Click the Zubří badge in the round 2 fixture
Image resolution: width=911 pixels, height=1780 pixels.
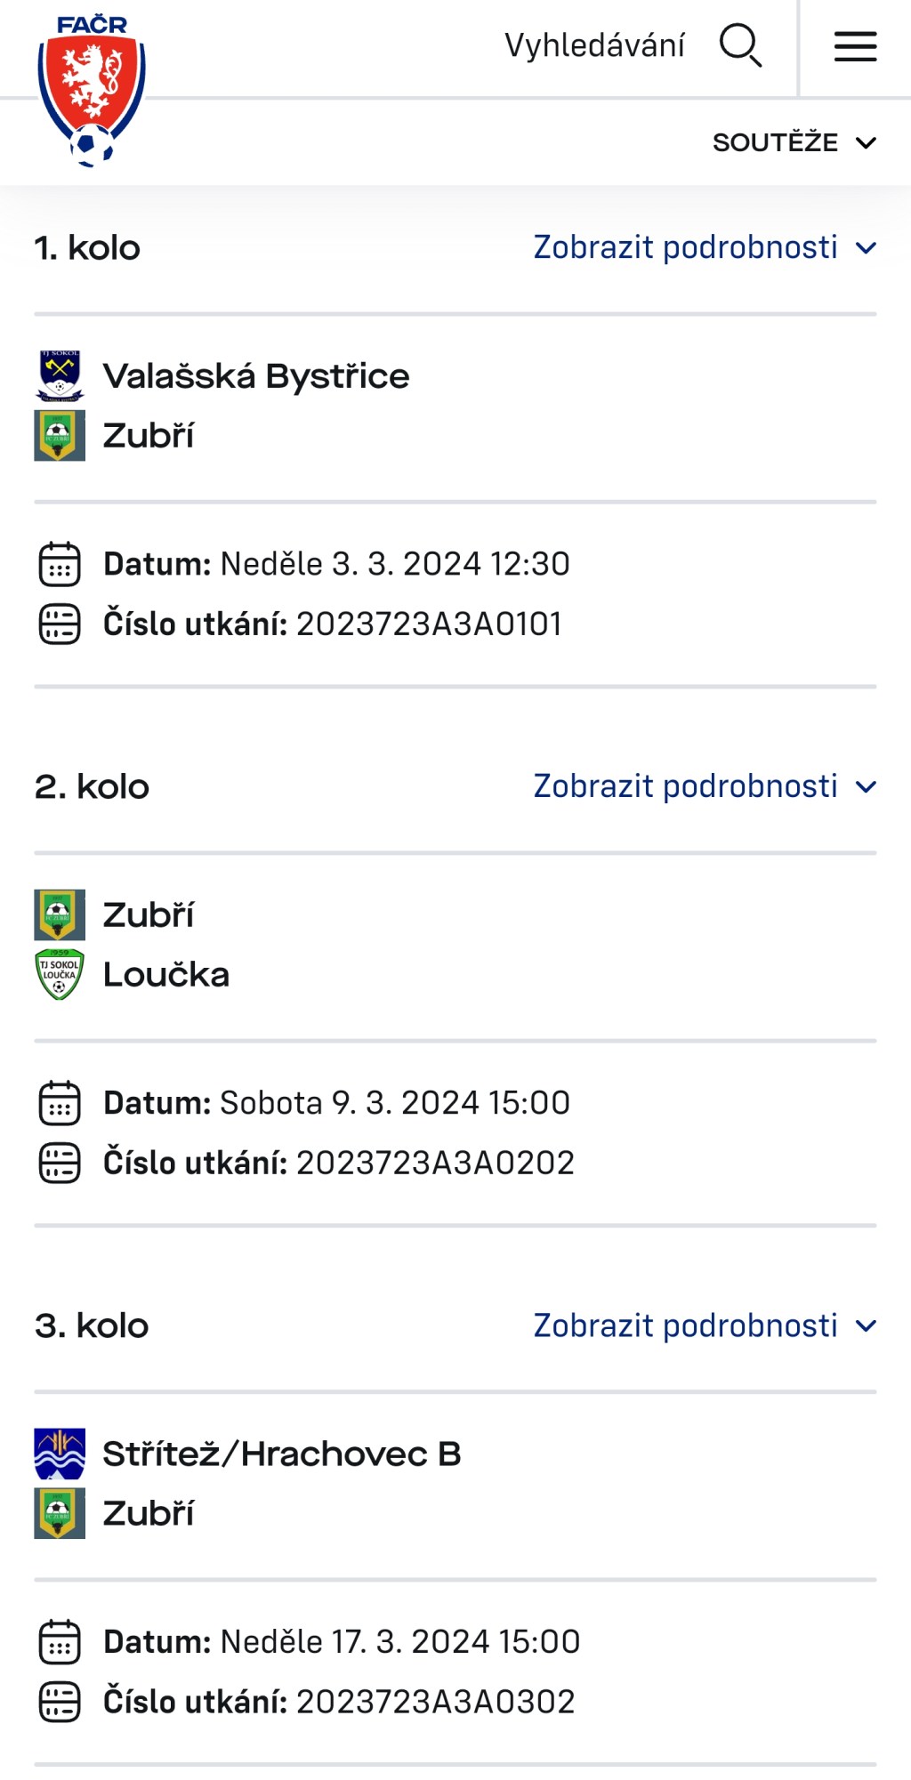pos(59,913)
